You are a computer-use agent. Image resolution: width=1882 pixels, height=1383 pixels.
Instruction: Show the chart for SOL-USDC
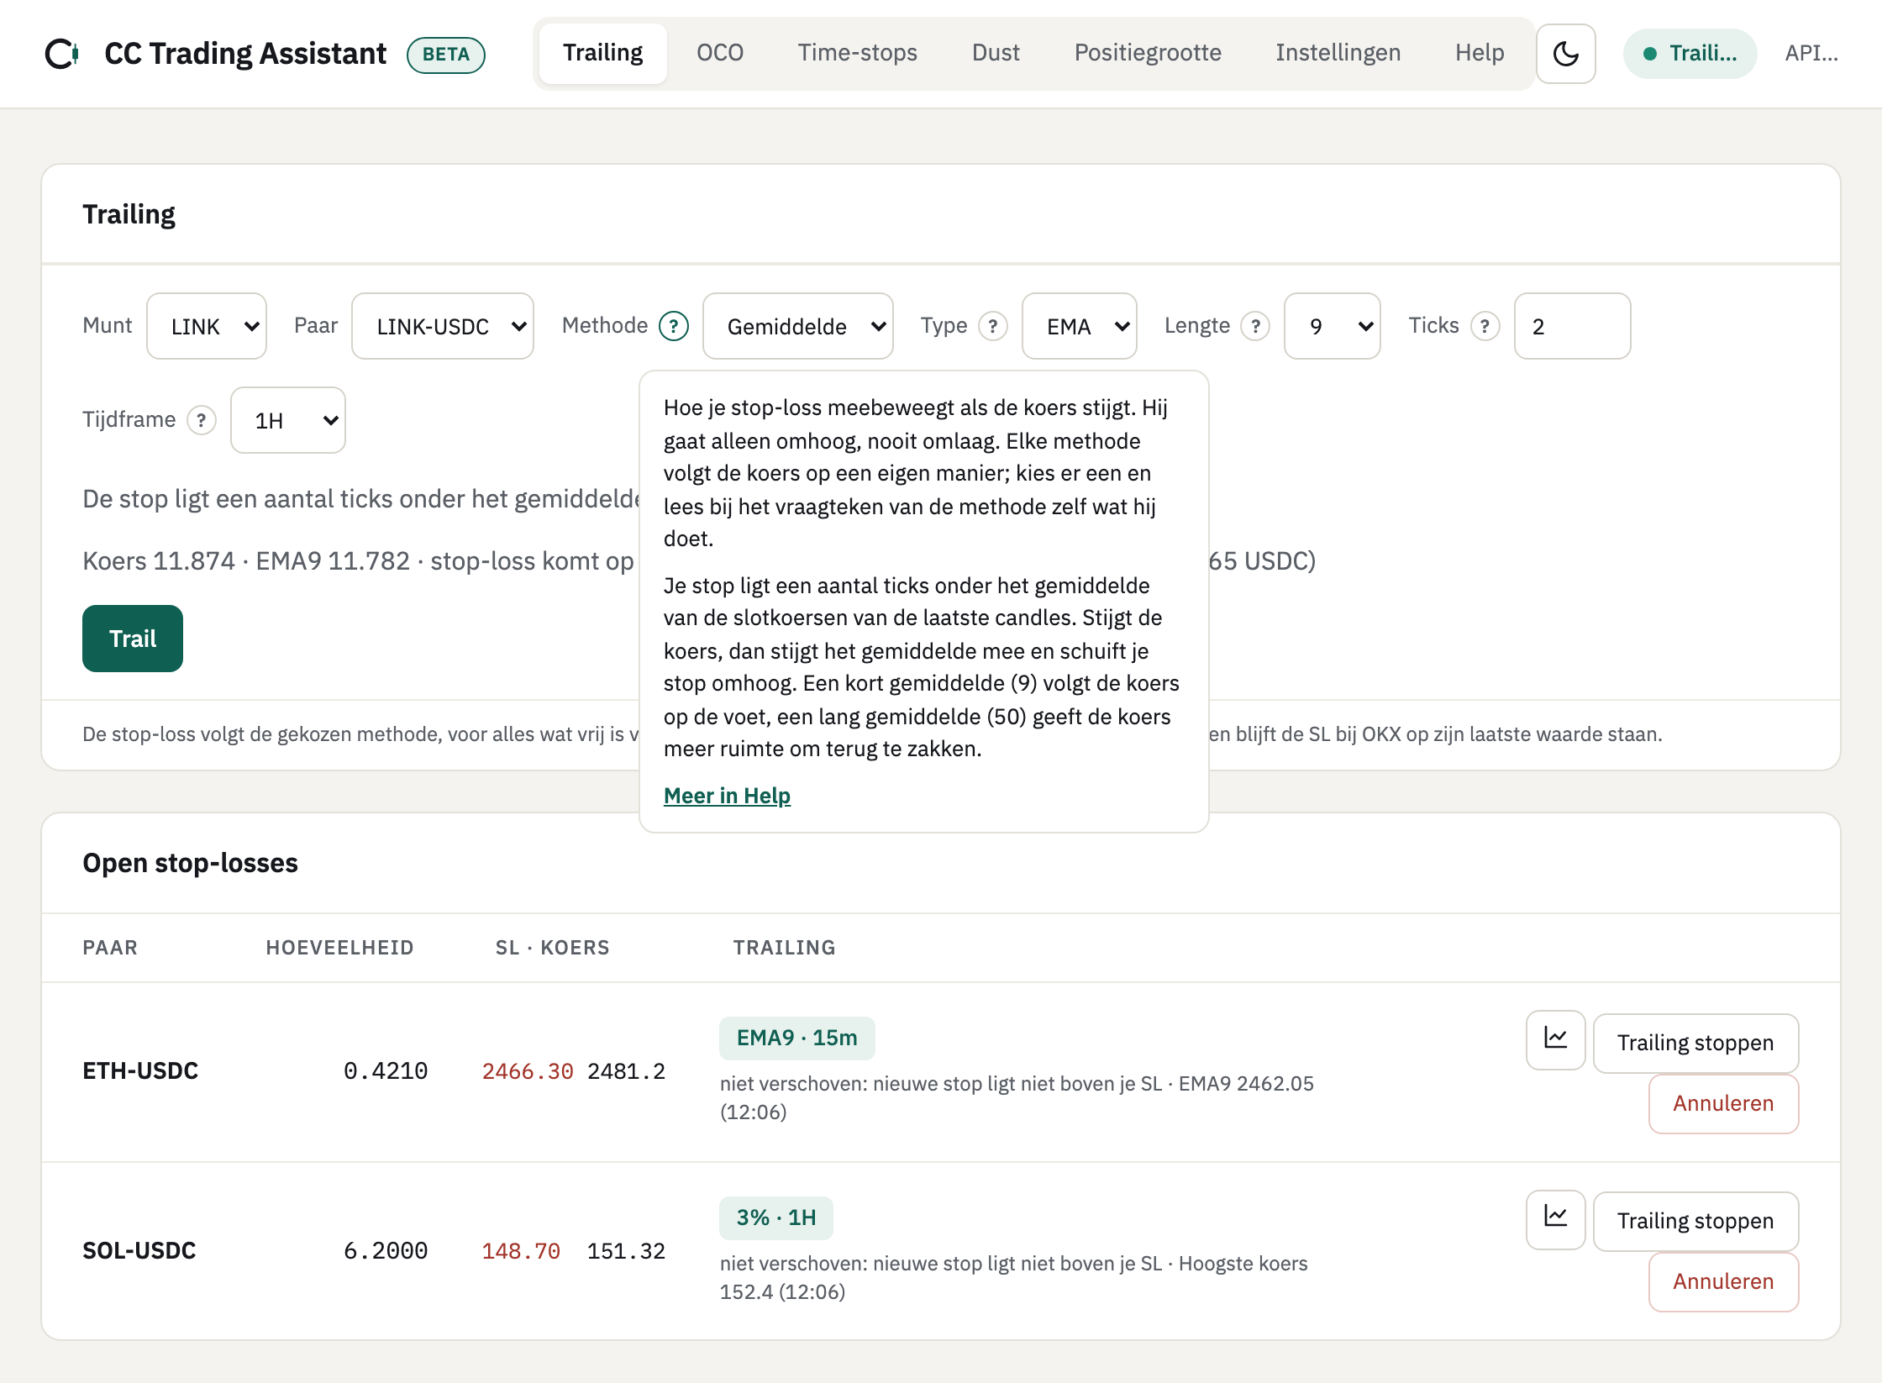[x=1556, y=1219]
